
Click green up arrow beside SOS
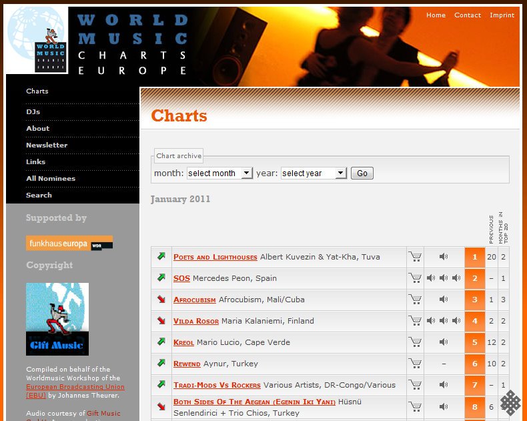coord(161,278)
